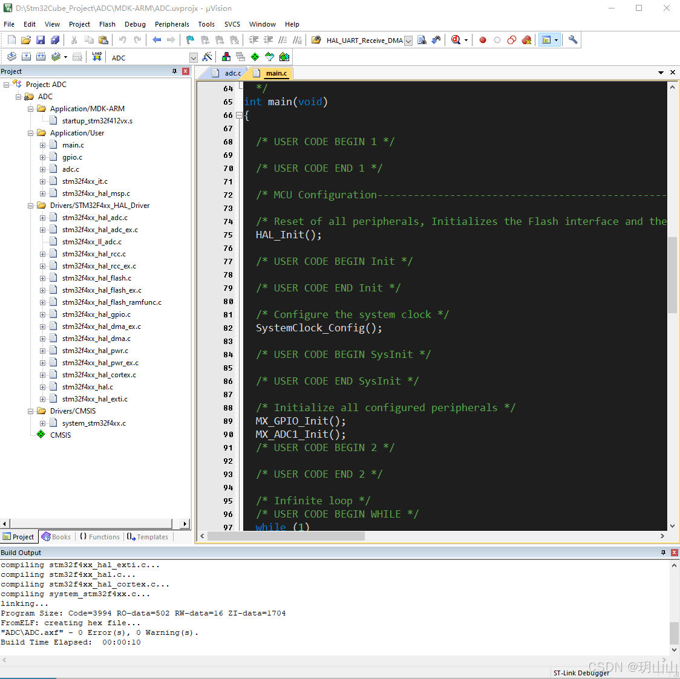Screen dimensions: 680x679
Task: Toggle the window layout button in toolbar
Action: click(546, 41)
